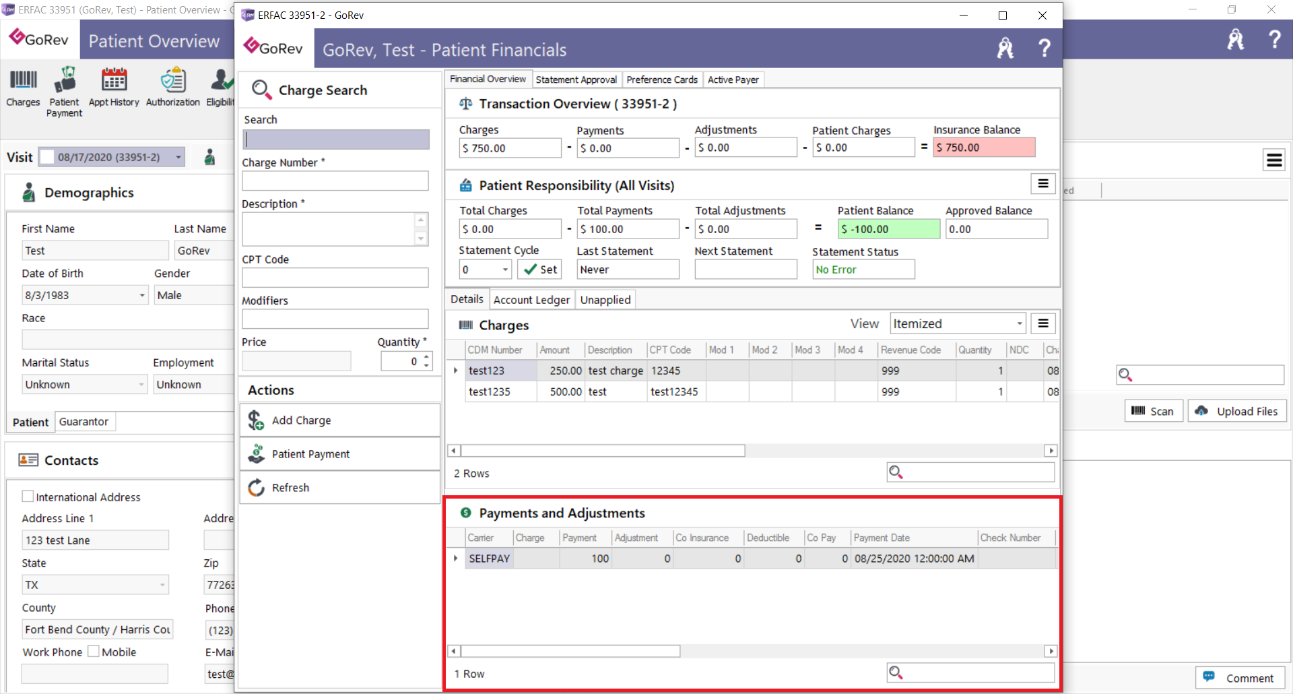
Task: Open the Unapplied tab
Action: click(x=605, y=300)
